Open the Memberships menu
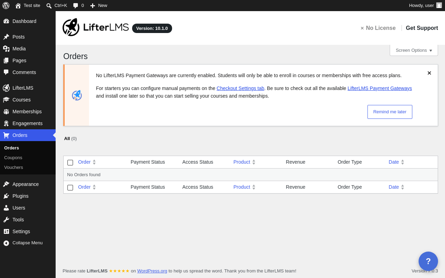The height and width of the screenshot is (278, 445). pos(28,112)
